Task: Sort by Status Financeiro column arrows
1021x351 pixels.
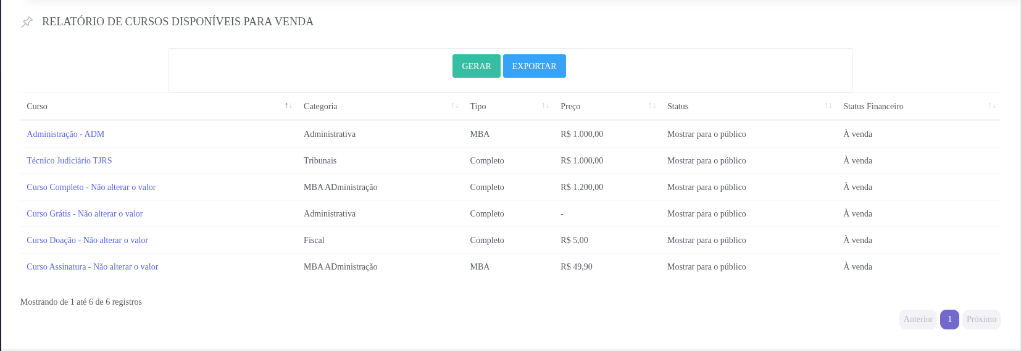Action: point(992,106)
